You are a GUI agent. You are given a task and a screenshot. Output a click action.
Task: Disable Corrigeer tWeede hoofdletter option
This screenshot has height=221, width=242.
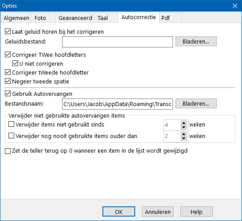[8, 72]
